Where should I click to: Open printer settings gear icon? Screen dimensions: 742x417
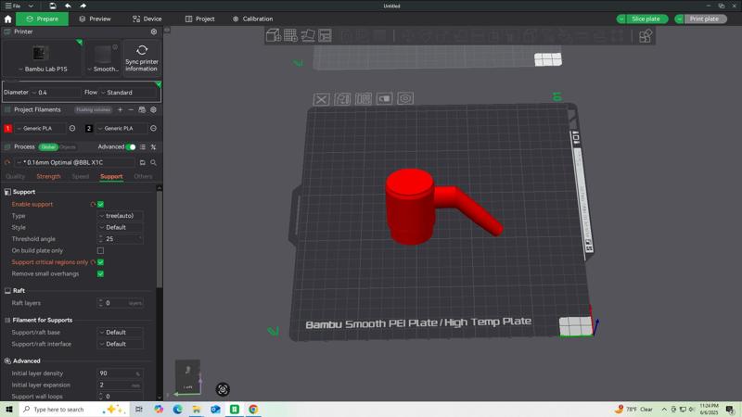[154, 32]
